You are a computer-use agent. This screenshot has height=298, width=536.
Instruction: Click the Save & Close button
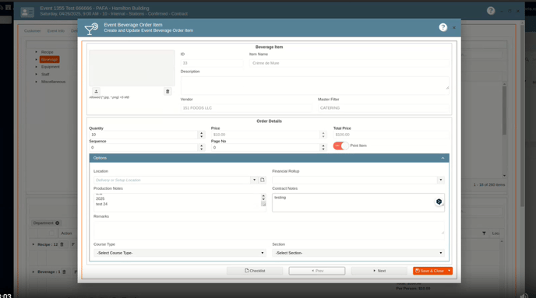pos(429,271)
